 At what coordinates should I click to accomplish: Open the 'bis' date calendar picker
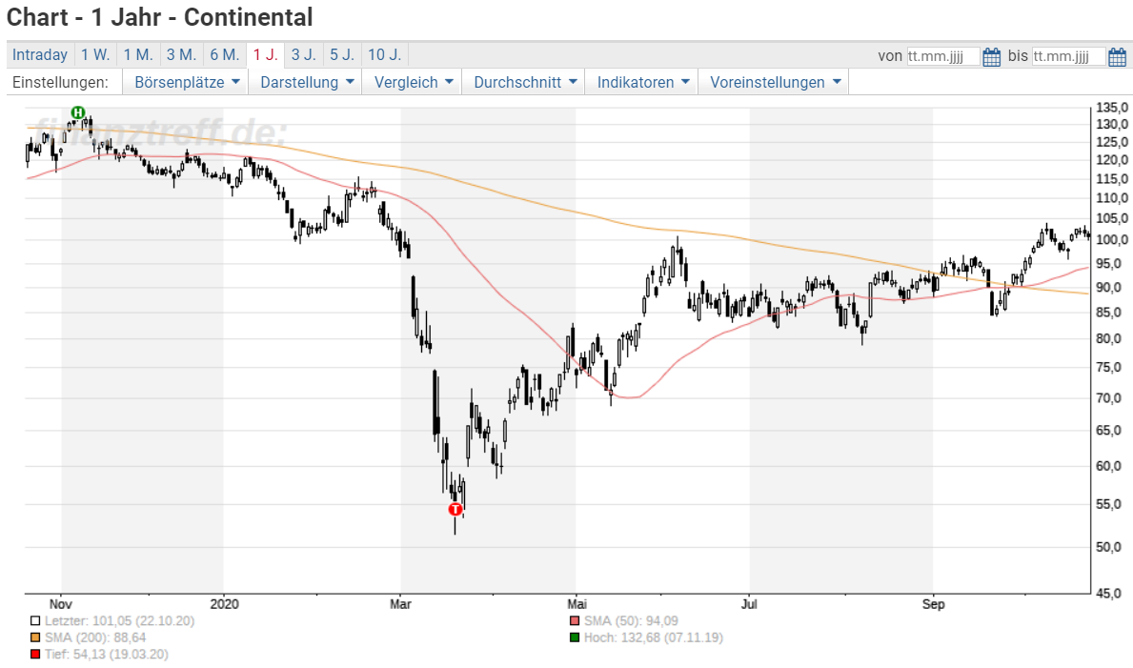point(1117,56)
